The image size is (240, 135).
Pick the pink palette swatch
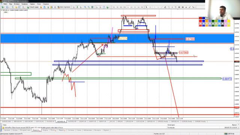pos(225,21)
